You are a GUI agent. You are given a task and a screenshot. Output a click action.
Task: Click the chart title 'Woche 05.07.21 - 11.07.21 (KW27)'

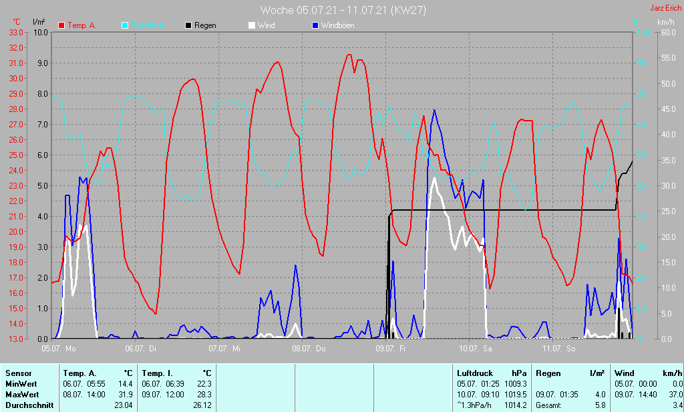(343, 10)
